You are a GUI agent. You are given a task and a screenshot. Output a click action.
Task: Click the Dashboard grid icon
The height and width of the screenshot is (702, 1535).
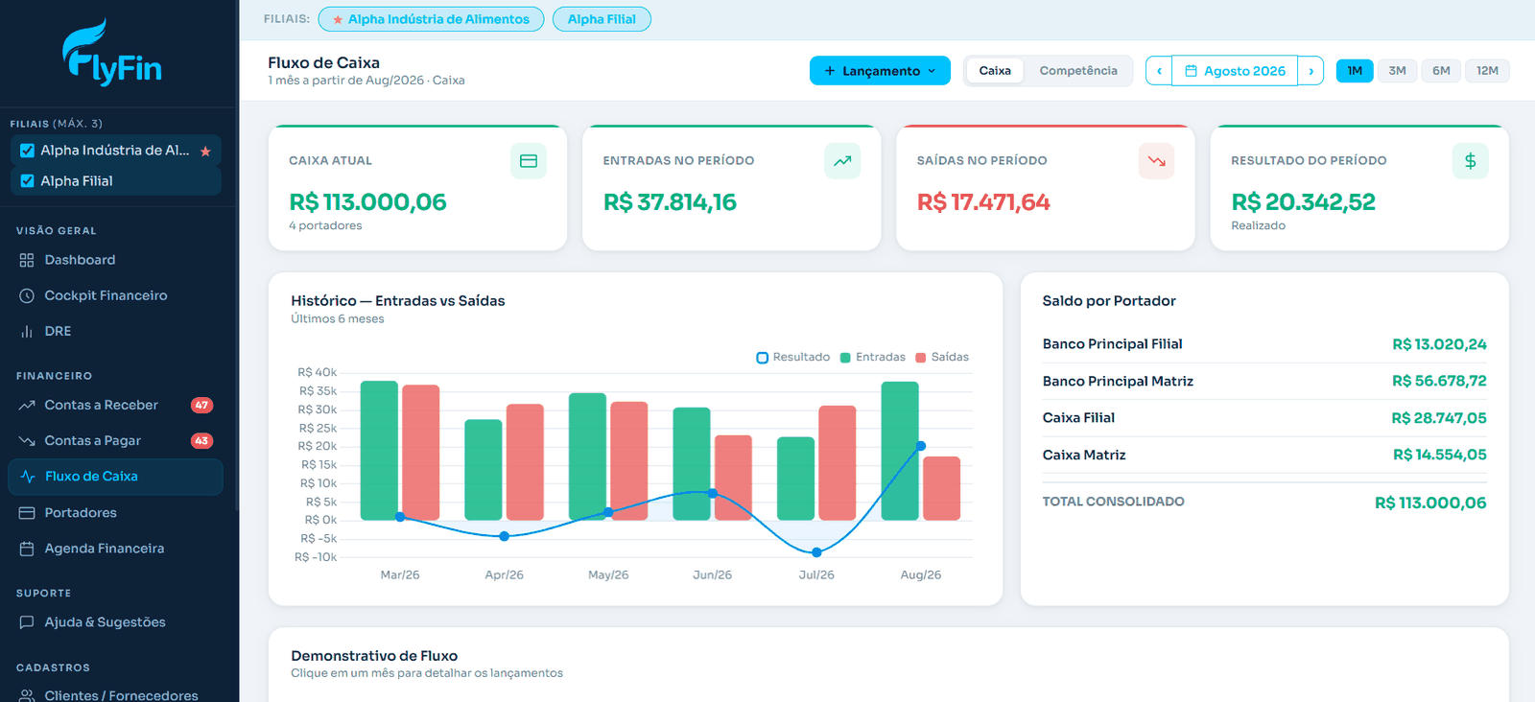coord(27,260)
